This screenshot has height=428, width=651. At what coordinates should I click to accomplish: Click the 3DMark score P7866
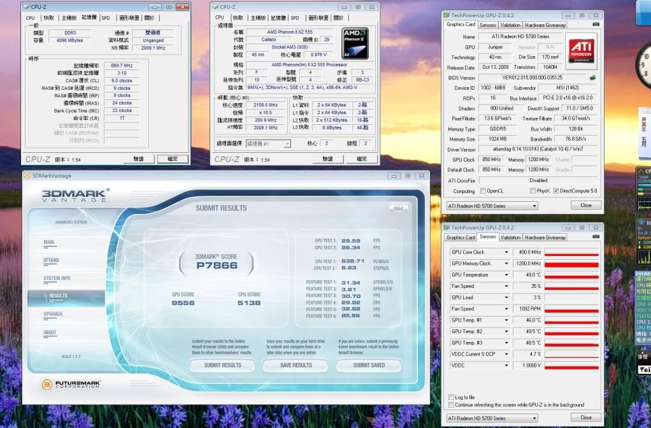tap(217, 265)
